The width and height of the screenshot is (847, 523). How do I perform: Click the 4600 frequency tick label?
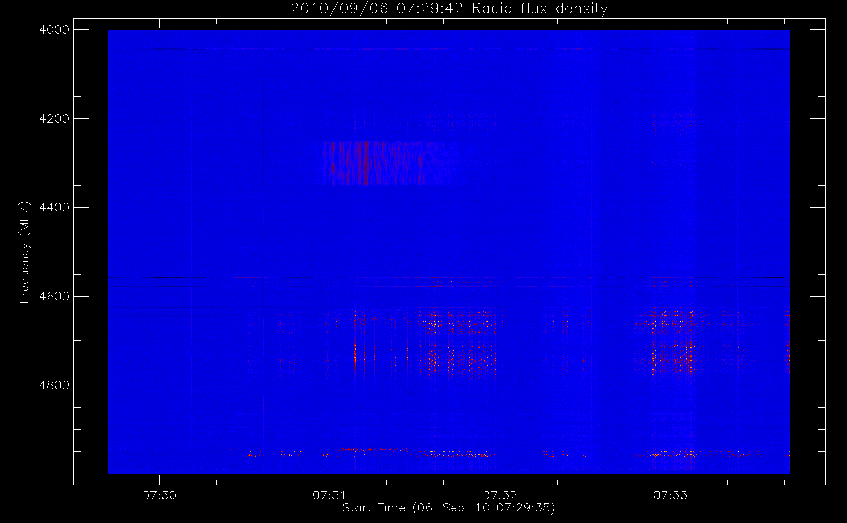point(54,297)
